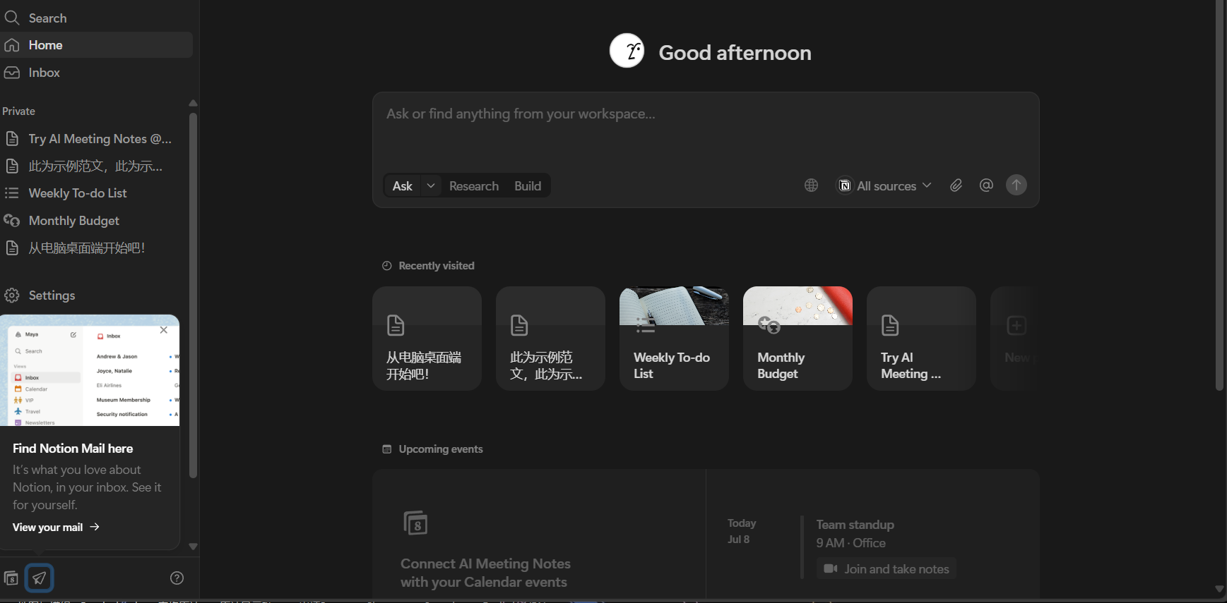
Task: Open the Try AI Meeting Notes page
Action: [96, 139]
